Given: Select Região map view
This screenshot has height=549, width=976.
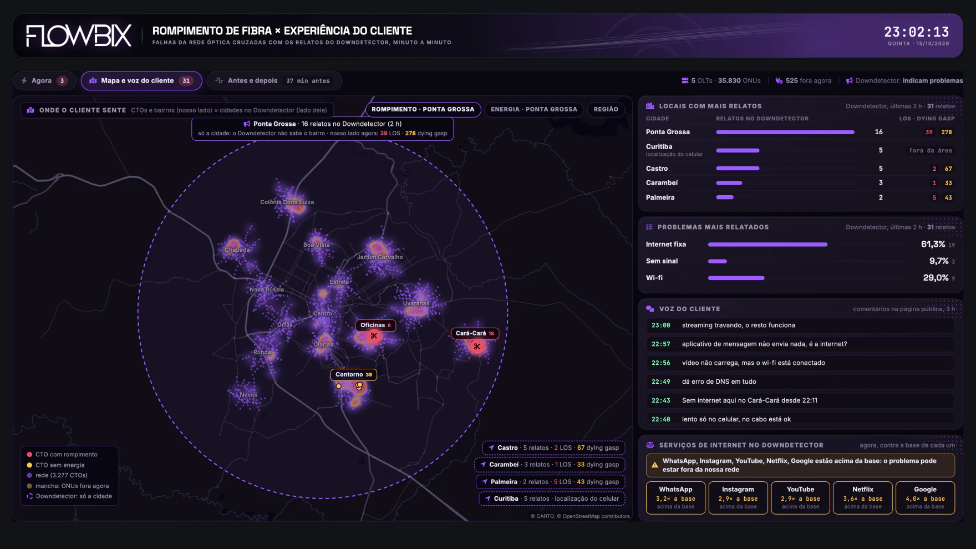Looking at the screenshot, I should [x=606, y=109].
